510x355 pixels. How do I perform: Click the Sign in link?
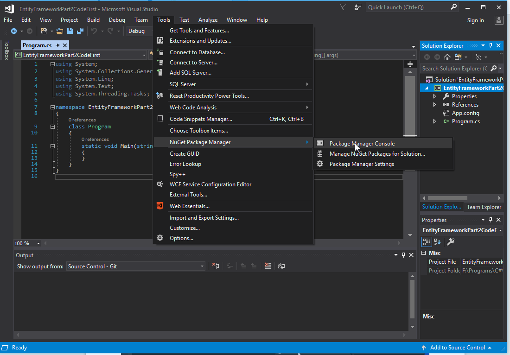click(475, 20)
